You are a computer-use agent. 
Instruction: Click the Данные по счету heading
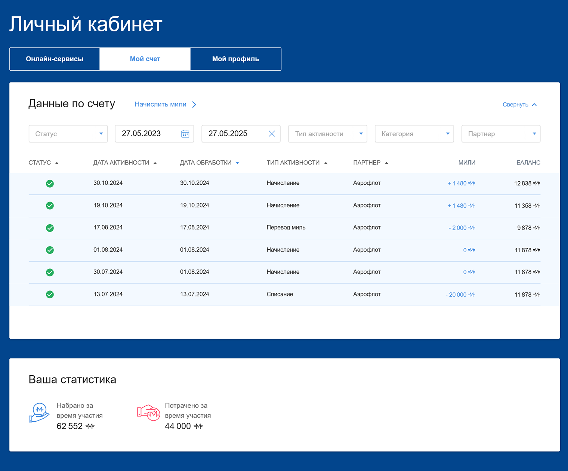point(72,104)
